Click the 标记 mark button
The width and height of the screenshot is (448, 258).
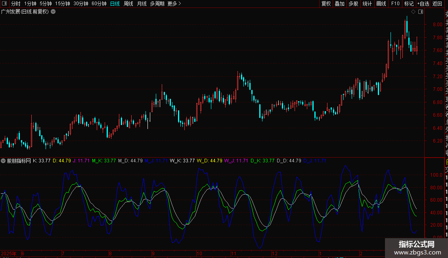(409, 4)
